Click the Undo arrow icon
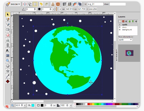144x111 pixels. [x=41, y=4]
